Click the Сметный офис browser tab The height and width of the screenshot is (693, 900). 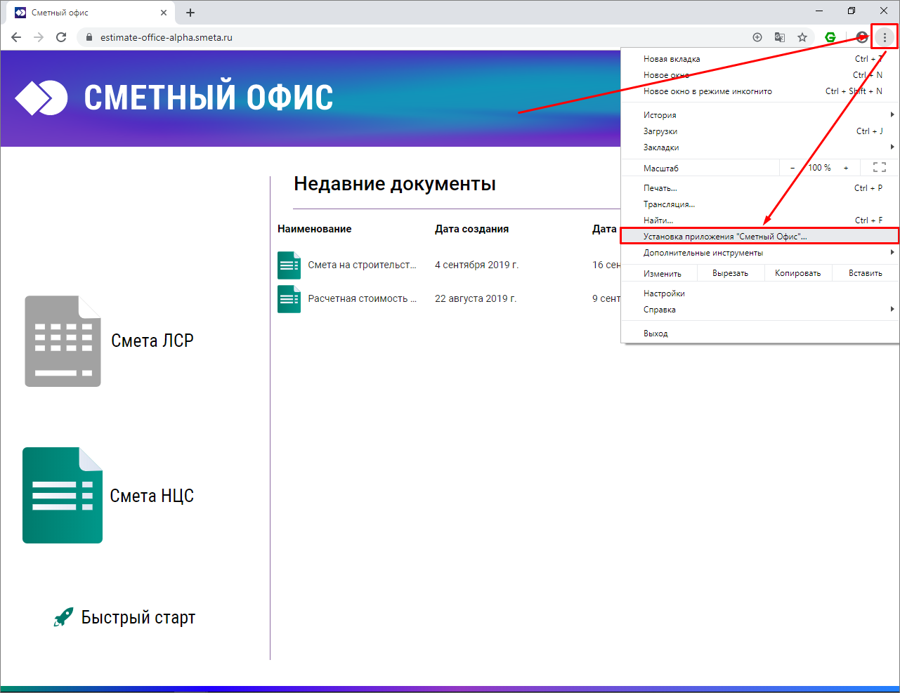[89, 13]
